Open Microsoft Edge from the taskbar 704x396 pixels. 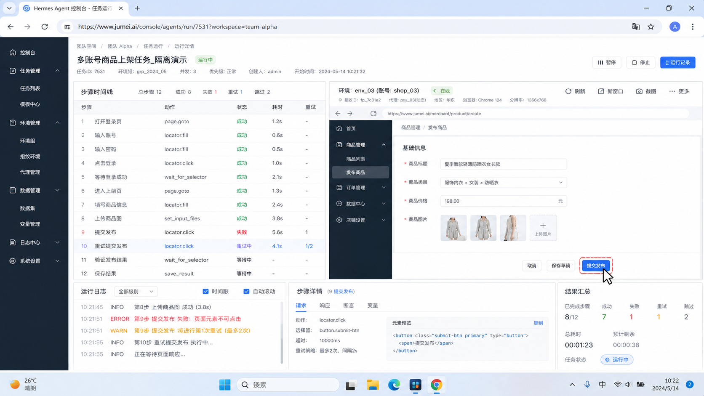(394, 385)
